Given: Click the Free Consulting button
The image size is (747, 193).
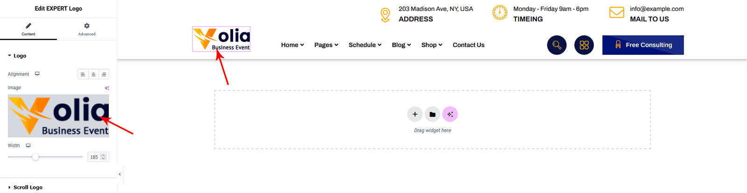Looking at the screenshot, I should coord(643,45).
